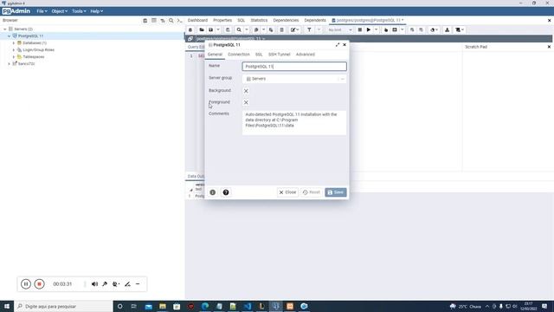Switch to the SSH Tunnel tab
The height and width of the screenshot is (312, 554).
pos(279,55)
